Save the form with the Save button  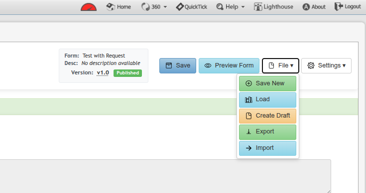click(178, 65)
